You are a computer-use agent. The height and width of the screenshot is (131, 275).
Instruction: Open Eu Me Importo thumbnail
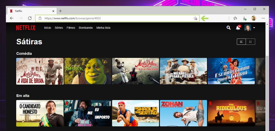coord(88,113)
